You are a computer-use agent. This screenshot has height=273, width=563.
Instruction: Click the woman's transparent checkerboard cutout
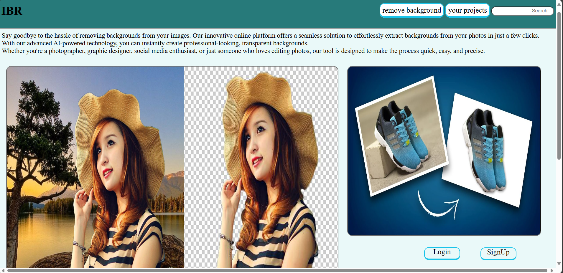tap(261, 167)
